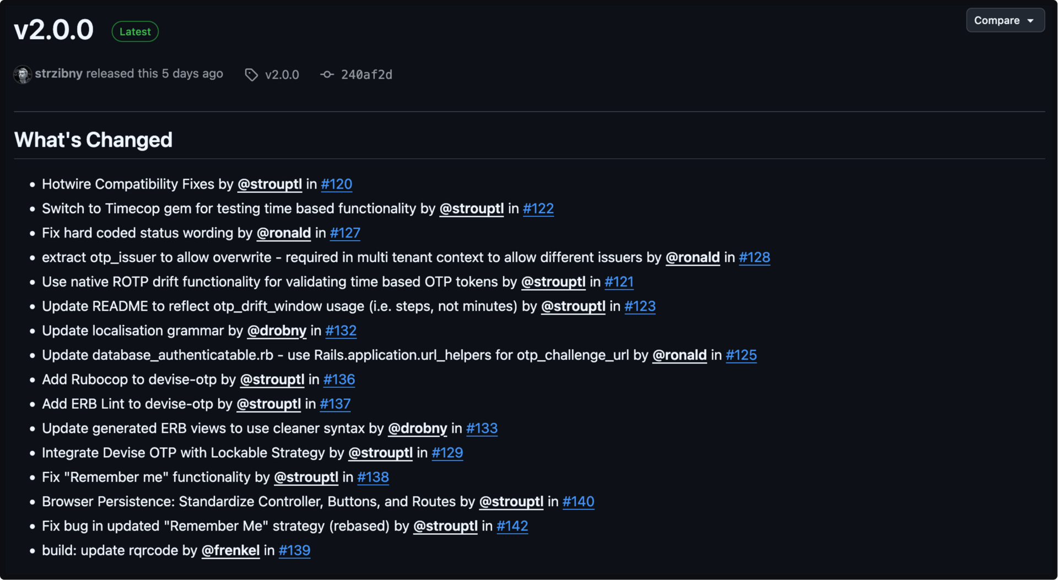Open commit 240af2d
Viewport: 1058px width, 580px height.
tap(366, 75)
